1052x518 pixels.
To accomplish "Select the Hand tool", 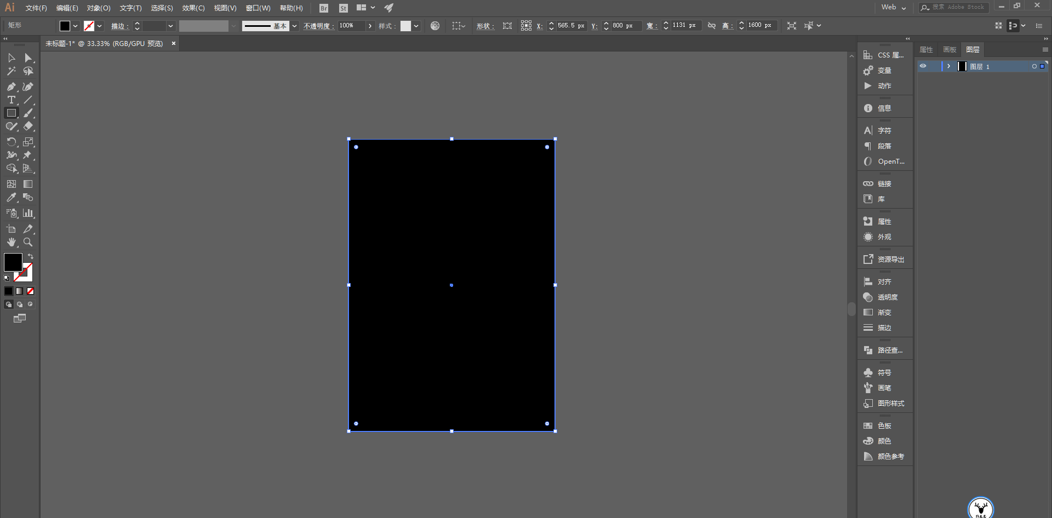I will pos(11,242).
